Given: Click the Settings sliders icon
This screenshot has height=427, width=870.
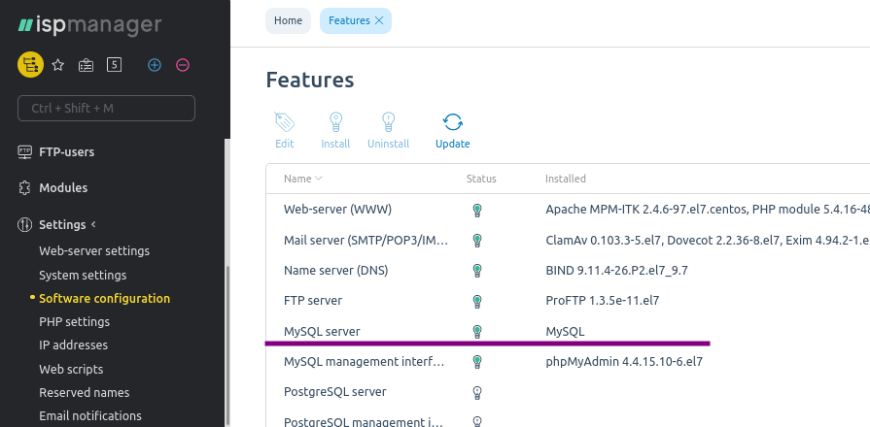Looking at the screenshot, I should click(x=25, y=224).
